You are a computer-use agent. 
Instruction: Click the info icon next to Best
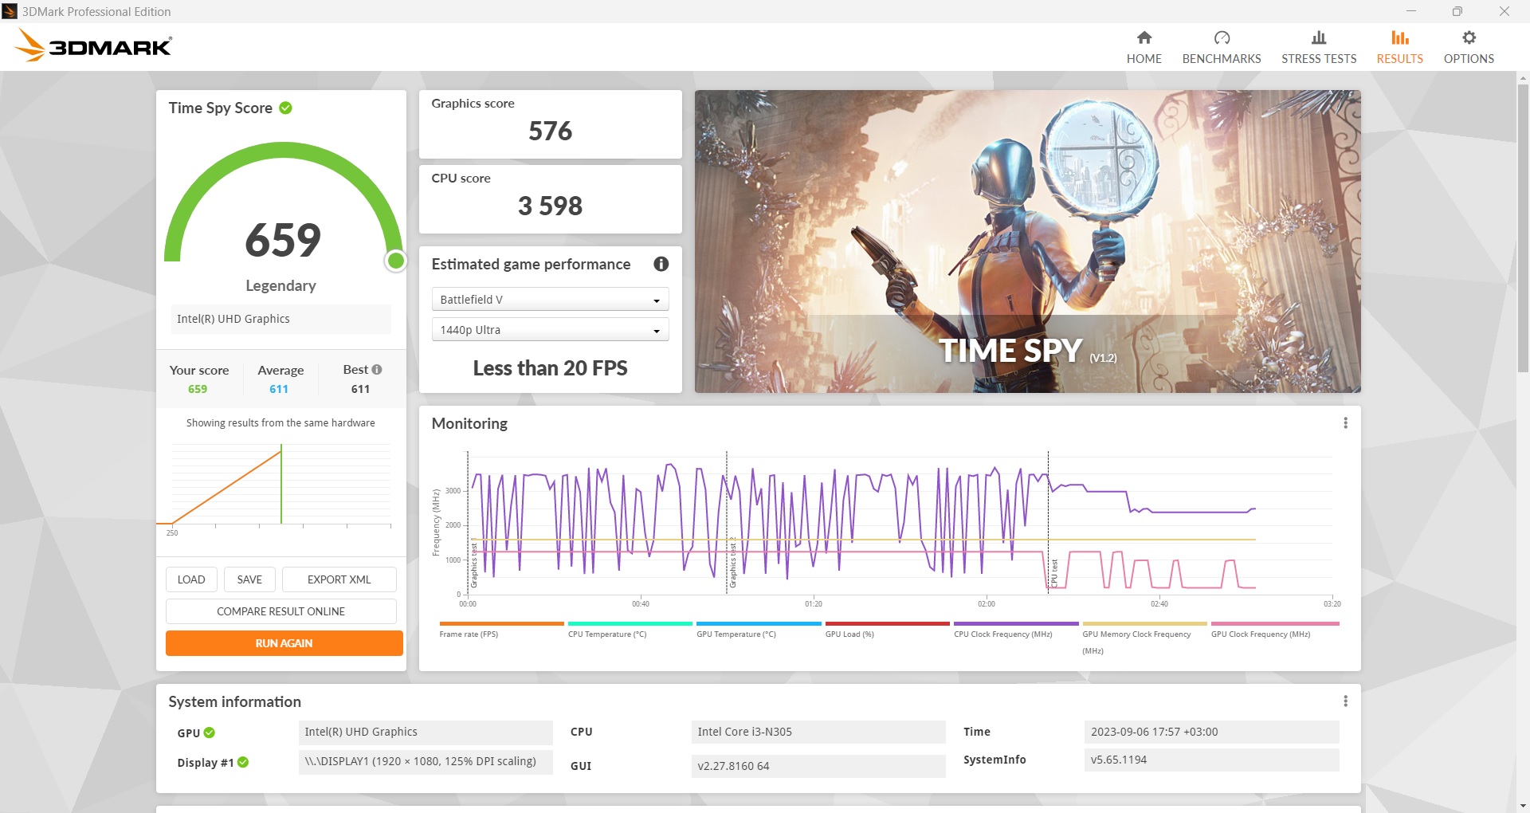pos(377,370)
